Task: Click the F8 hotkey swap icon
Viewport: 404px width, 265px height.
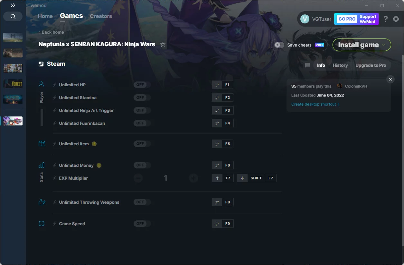Action: click(x=217, y=202)
